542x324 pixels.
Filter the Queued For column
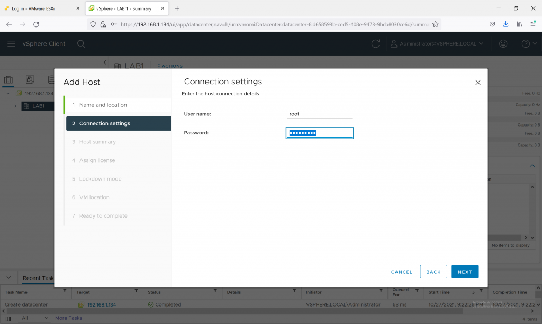click(417, 291)
